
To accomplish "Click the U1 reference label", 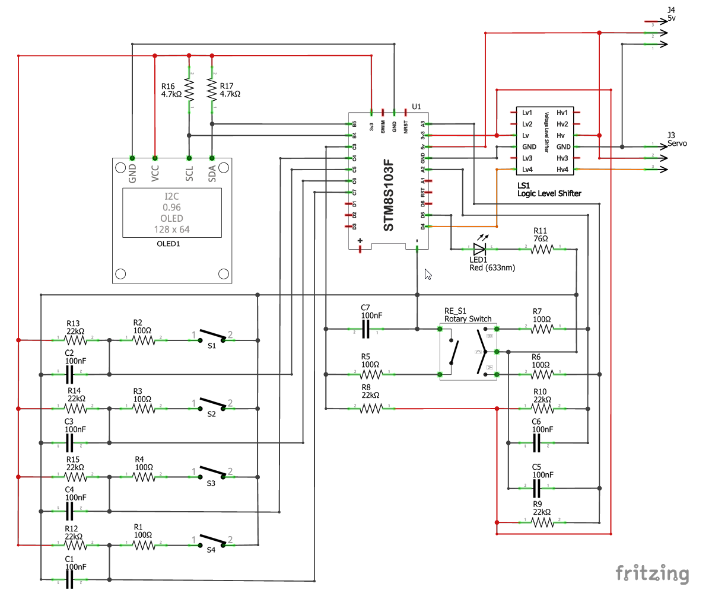I will pyautogui.click(x=416, y=107).
